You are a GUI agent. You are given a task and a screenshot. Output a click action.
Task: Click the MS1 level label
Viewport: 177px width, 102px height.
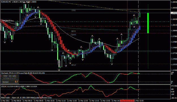74,31
